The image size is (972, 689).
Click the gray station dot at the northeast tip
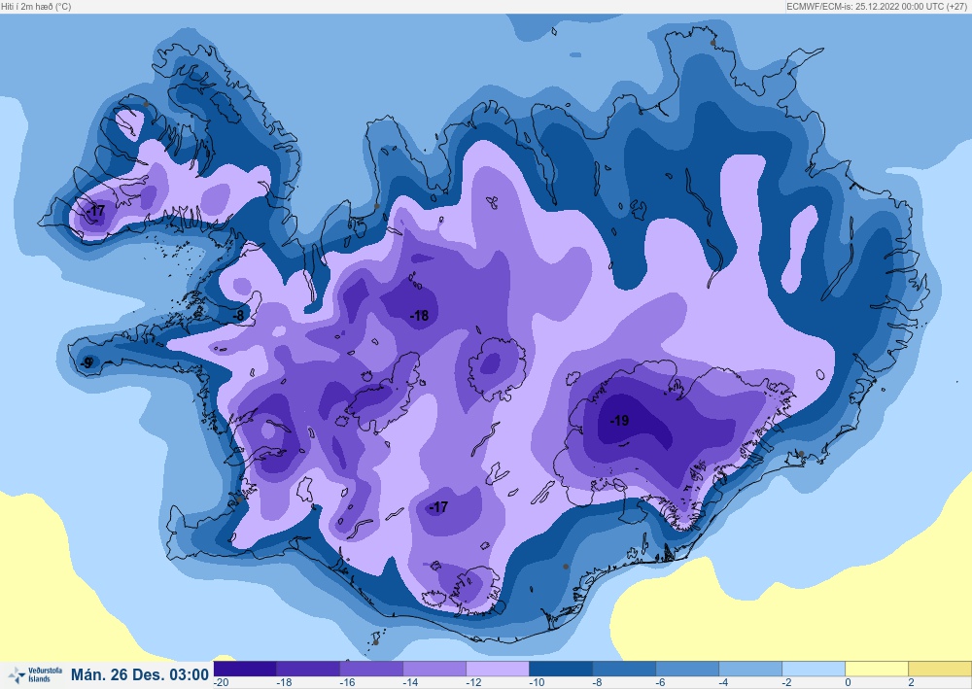tap(712, 43)
